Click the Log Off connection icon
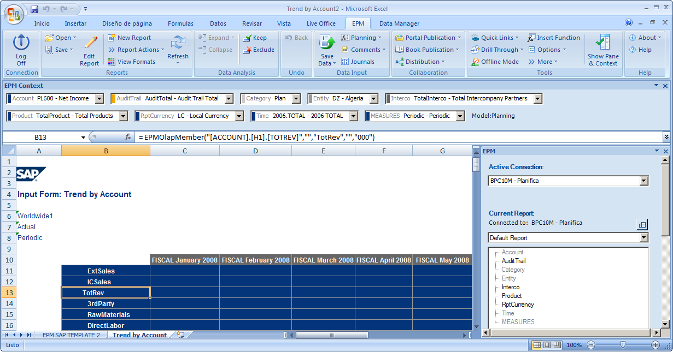This screenshot has height=352, width=673. pyautogui.click(x=21, y=43)
